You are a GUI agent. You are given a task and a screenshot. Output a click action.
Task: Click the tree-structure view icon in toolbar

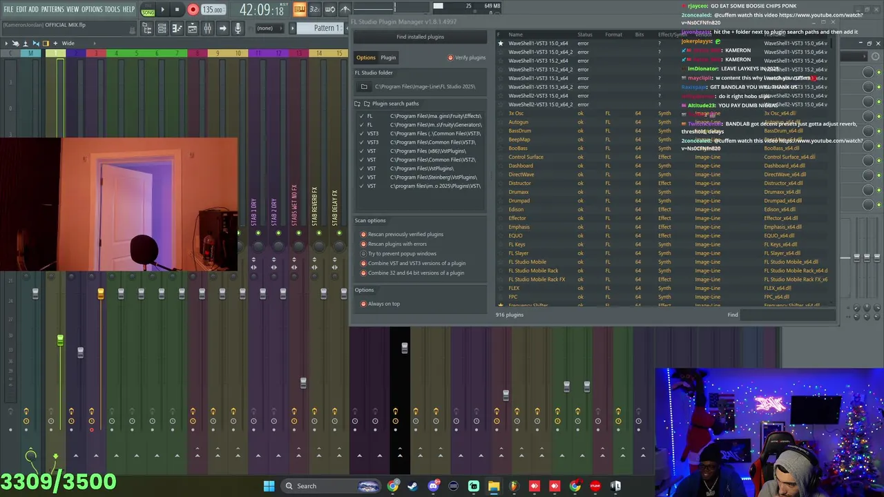(x=147, y=28)
